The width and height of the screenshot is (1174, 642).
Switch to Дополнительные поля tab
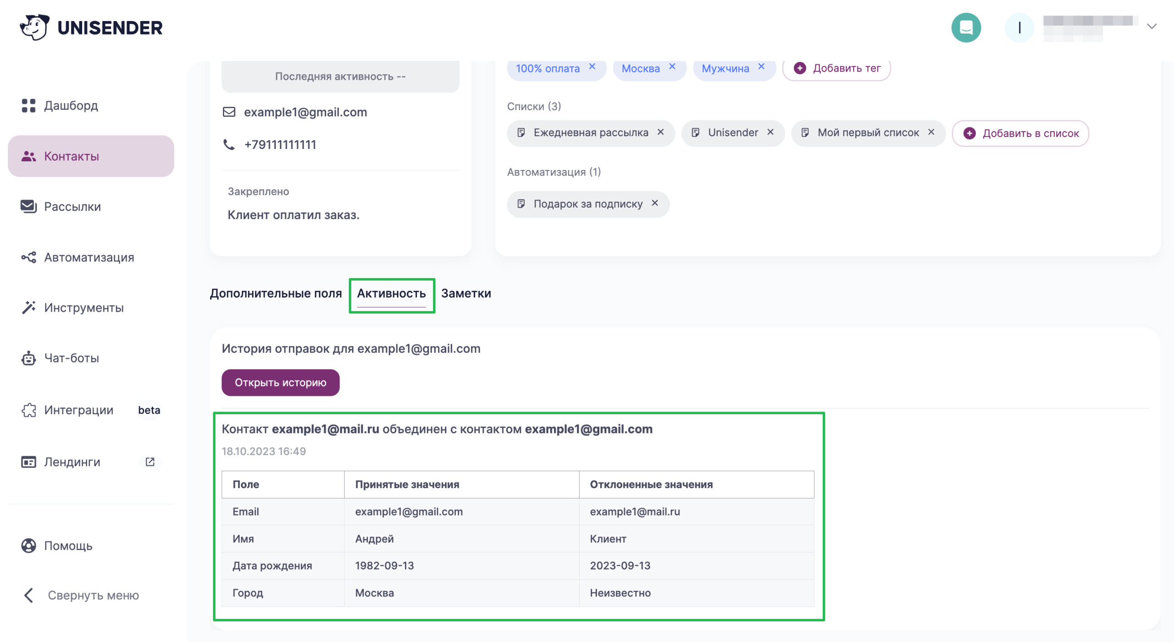276,293
